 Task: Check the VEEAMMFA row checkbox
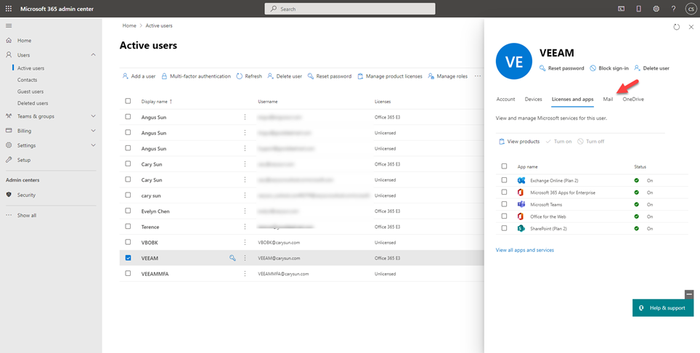(128, 273)
